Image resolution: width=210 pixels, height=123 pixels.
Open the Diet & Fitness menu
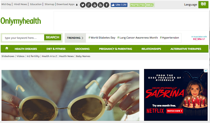[56, 49]
